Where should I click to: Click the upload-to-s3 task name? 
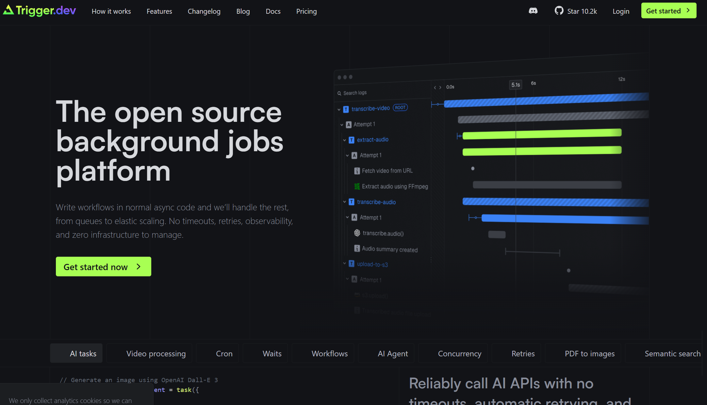(x=372, y=264)
